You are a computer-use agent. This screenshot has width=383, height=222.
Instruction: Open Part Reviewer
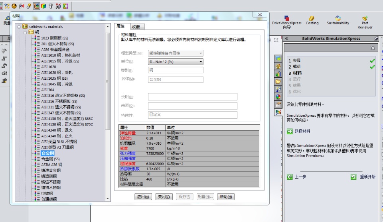click(x=365, y=22)
